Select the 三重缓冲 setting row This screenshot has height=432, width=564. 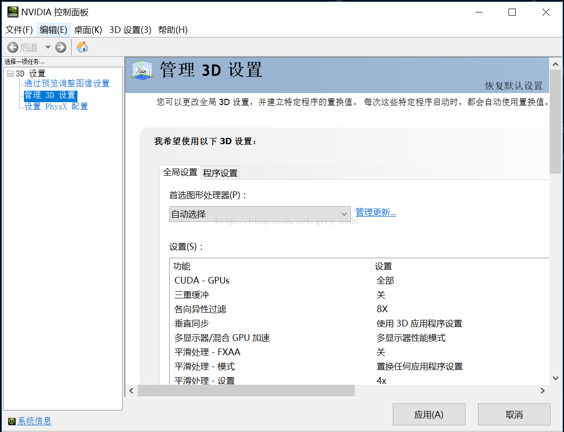tap(359, 295)
